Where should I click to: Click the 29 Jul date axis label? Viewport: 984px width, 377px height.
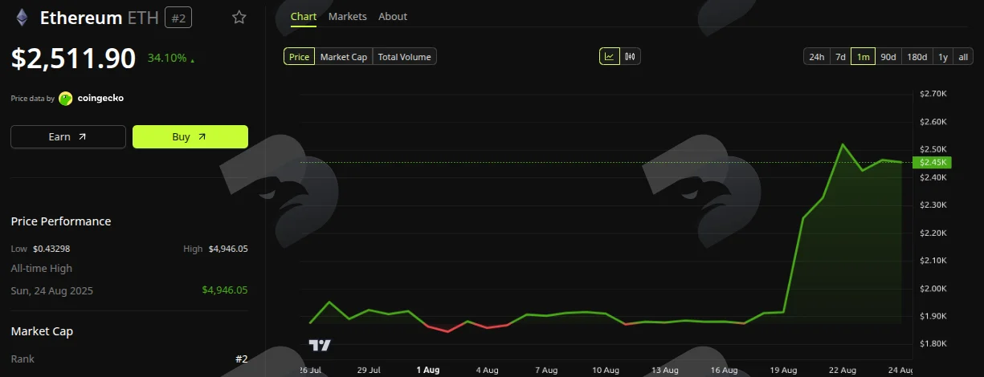tap(368, 370)
